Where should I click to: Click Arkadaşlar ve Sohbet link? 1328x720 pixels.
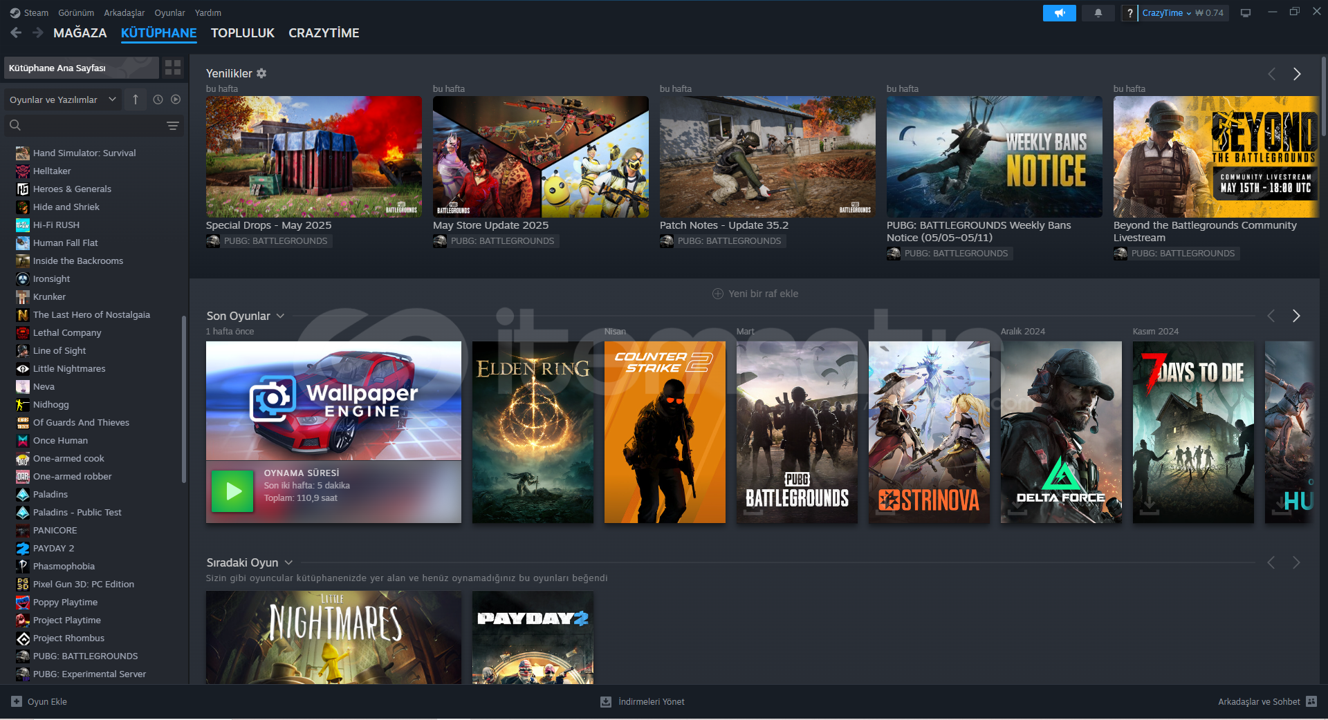point(1259,701)
